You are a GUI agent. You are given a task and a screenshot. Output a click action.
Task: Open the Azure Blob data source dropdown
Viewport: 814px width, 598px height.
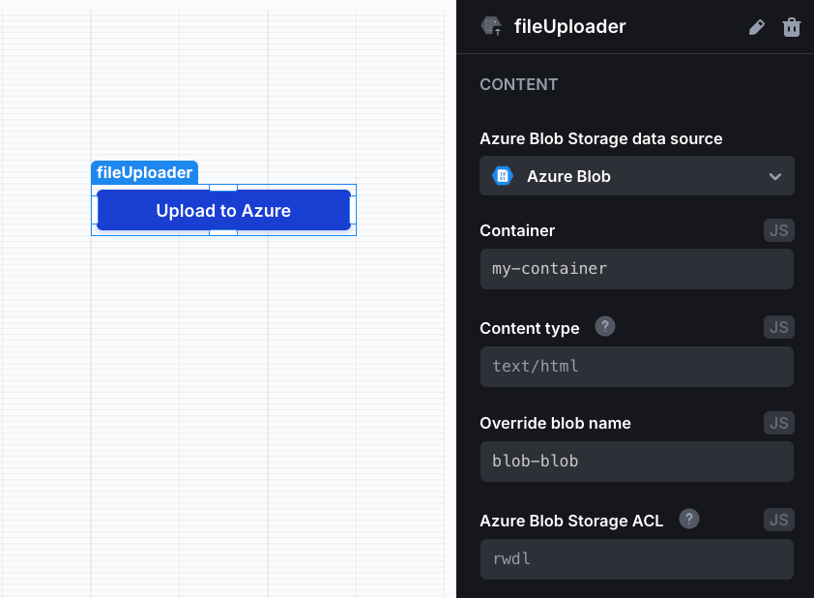(x=636, y=176)
